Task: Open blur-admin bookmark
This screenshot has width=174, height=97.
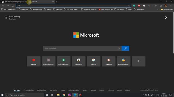Action: point(119,9)
